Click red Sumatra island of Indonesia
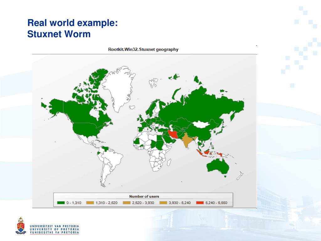Image resolution: width=321 pixels, height=241 pixels. 199,152
